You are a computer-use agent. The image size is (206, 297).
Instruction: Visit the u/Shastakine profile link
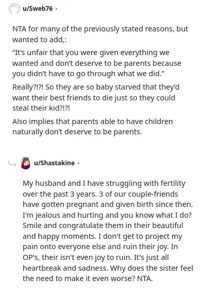(54, 163)
